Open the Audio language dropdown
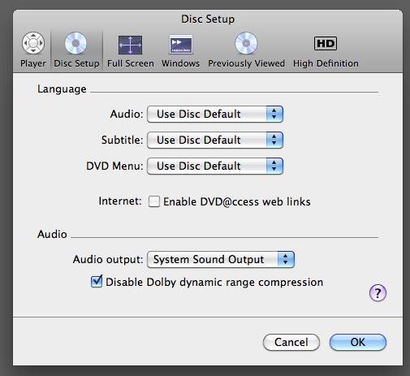The image size is (410, 376). click(215, 114)
